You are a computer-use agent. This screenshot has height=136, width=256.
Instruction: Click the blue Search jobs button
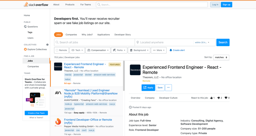click(x=223, y=42)
